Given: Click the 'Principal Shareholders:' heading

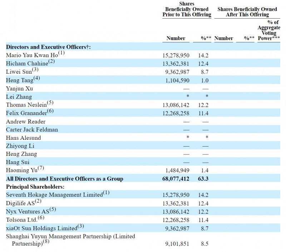Looking at the screenshot, I should coord(35,187).
